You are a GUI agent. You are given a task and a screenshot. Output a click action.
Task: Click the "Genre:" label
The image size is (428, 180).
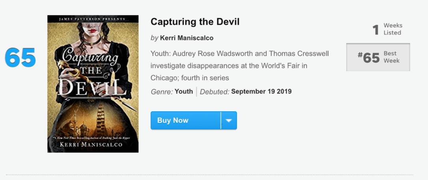coord(162,92)
